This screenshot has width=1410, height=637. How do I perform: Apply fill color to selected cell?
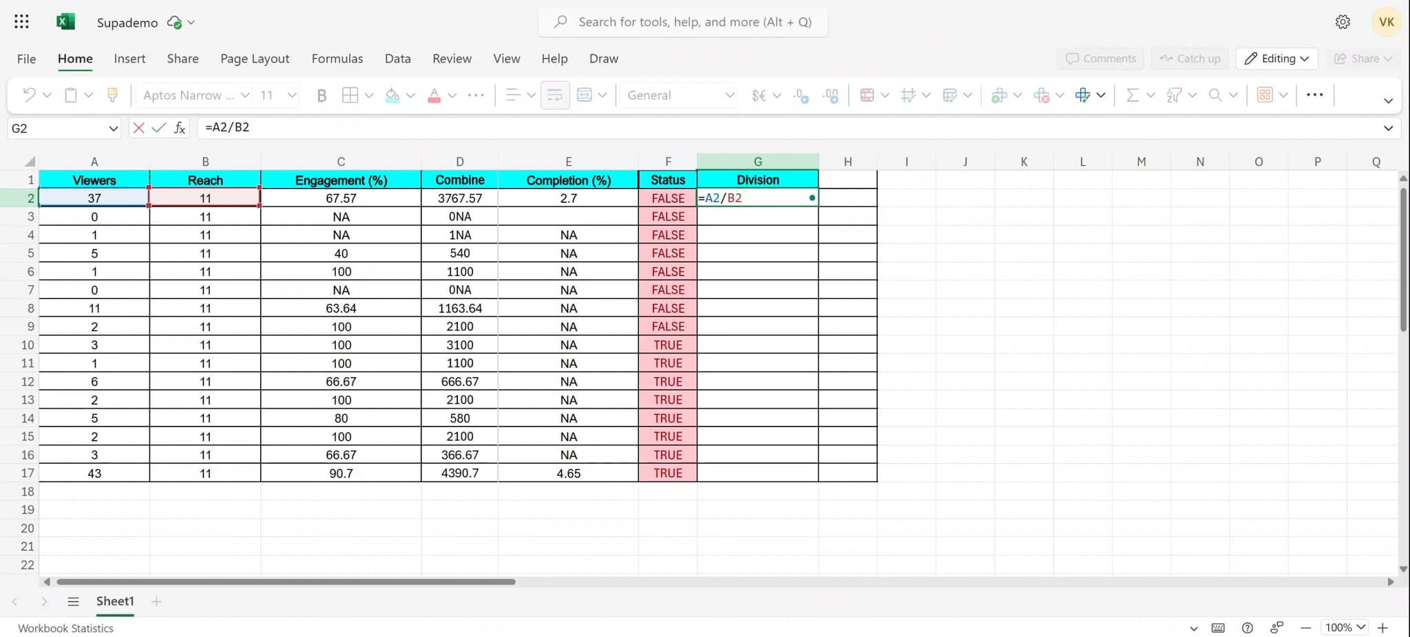(392, 95)
